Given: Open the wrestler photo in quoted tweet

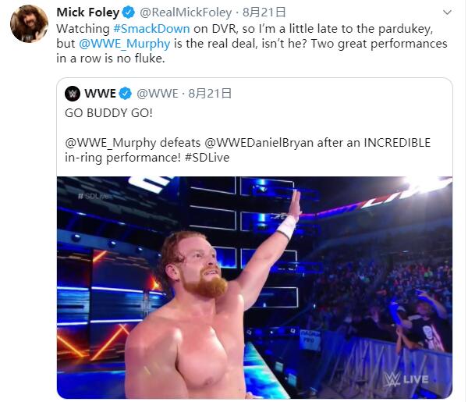Looking at the screenshot, I should (x=254, y=287).
